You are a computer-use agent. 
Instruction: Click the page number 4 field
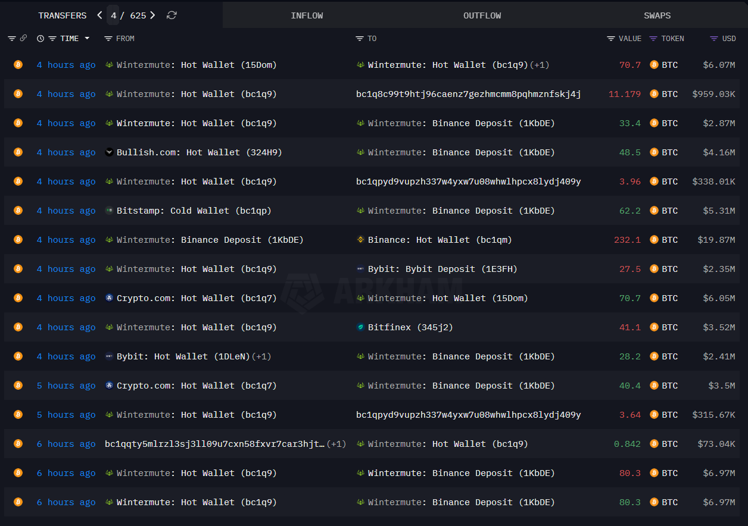[113, 15]
